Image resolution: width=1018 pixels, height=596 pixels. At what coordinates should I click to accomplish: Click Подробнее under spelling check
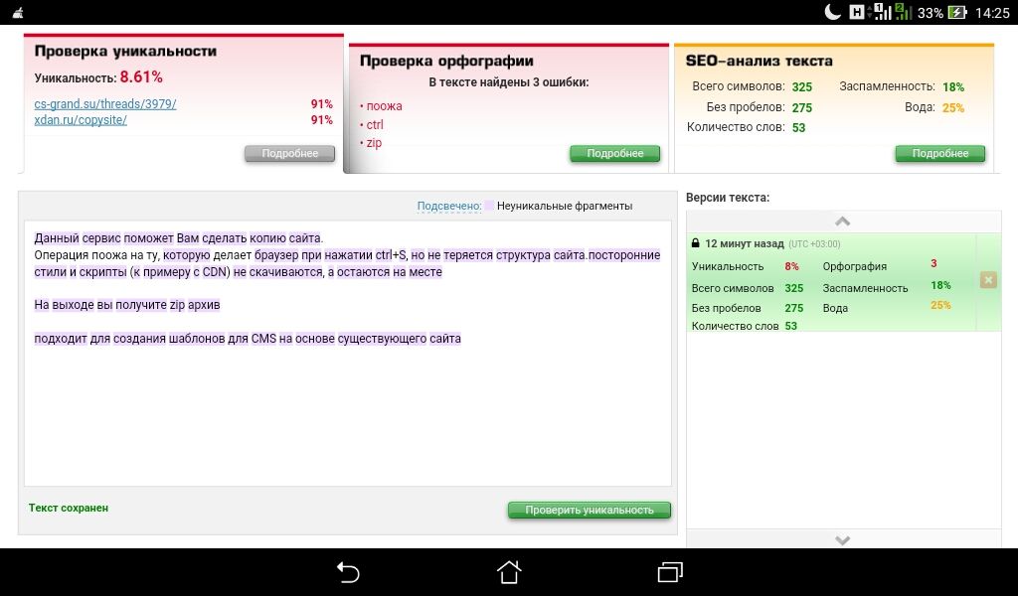[x=614, y=154]
